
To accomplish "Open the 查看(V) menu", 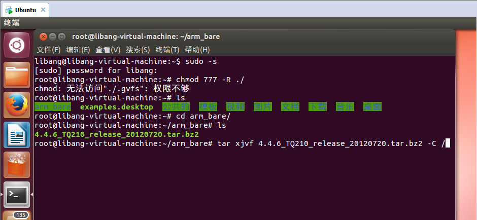I will (x=108, y=50).
